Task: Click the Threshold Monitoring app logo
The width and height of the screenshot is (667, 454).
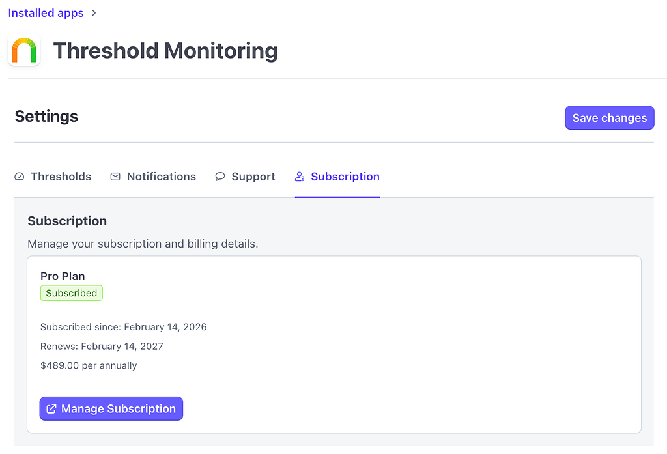Action: click(24, 51)
